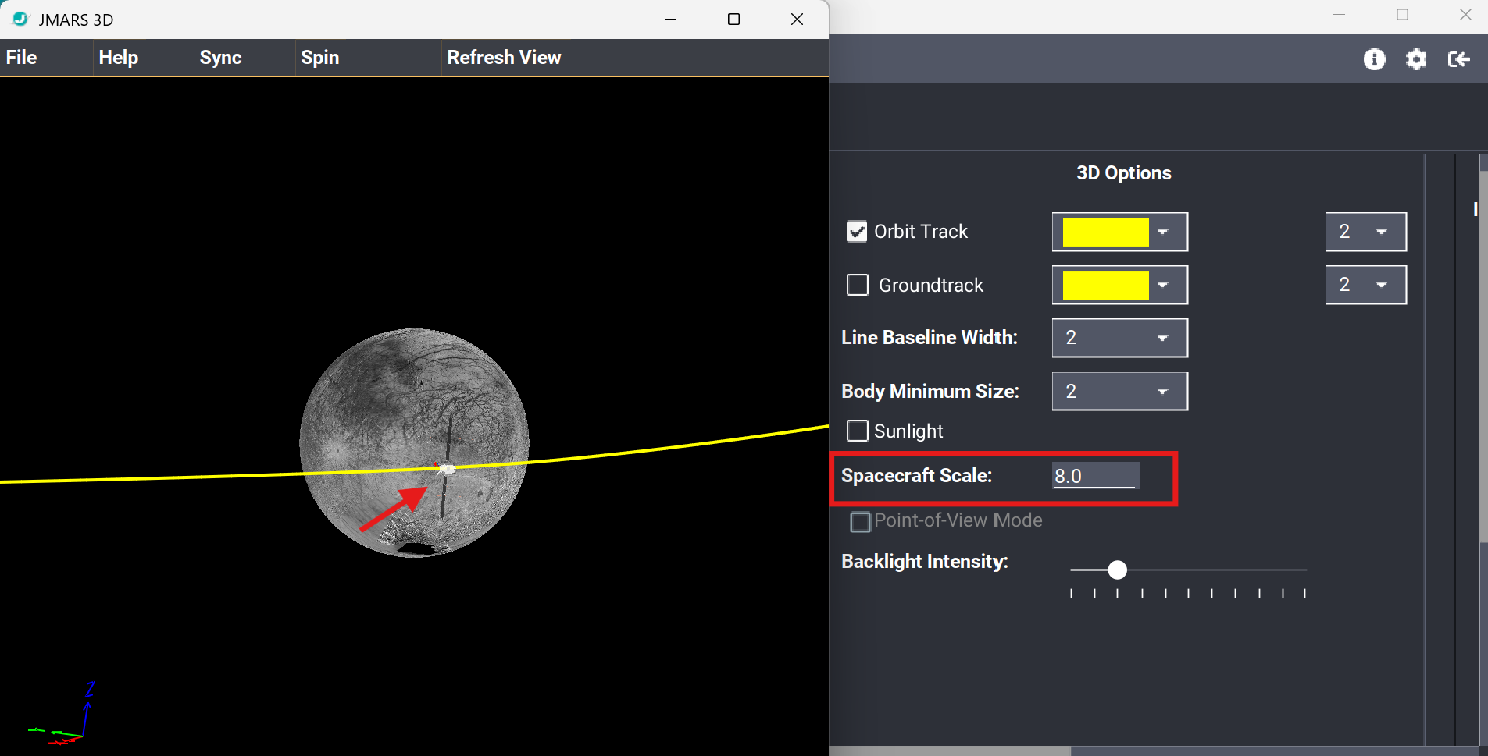Click the spacecraft model on the orbit

[x=445, y=469]
